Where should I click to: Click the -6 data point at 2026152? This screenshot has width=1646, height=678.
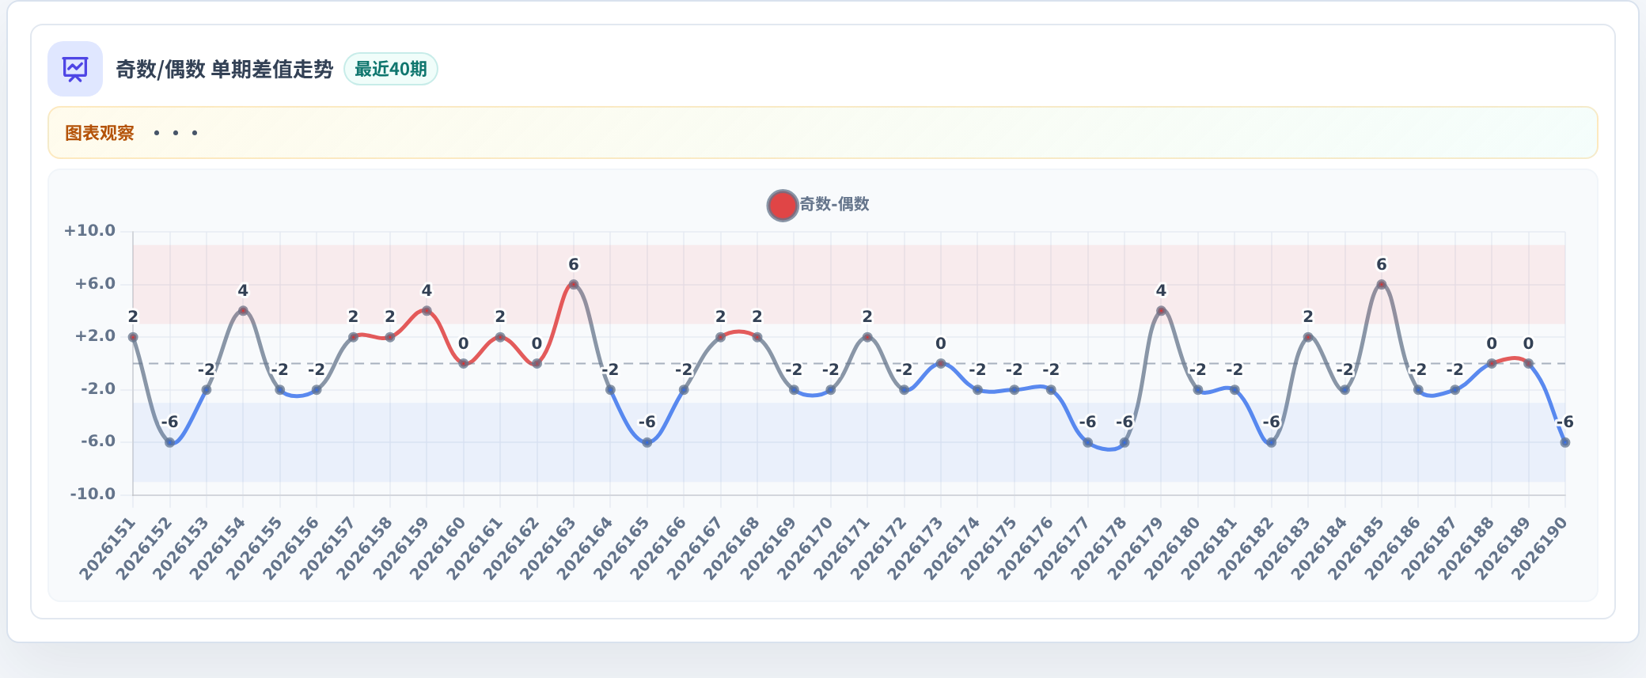169,442
